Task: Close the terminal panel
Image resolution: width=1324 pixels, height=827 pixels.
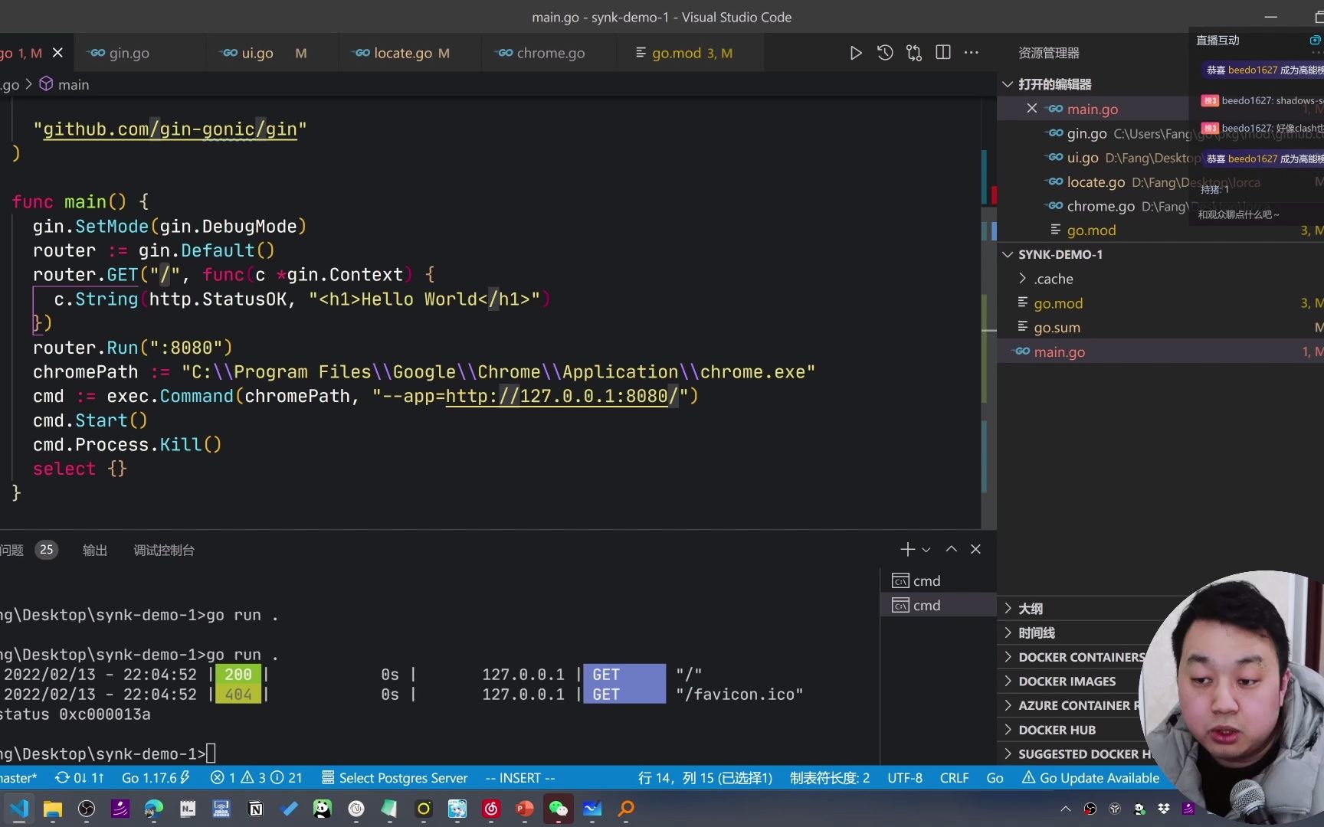Action: [975, 549]
